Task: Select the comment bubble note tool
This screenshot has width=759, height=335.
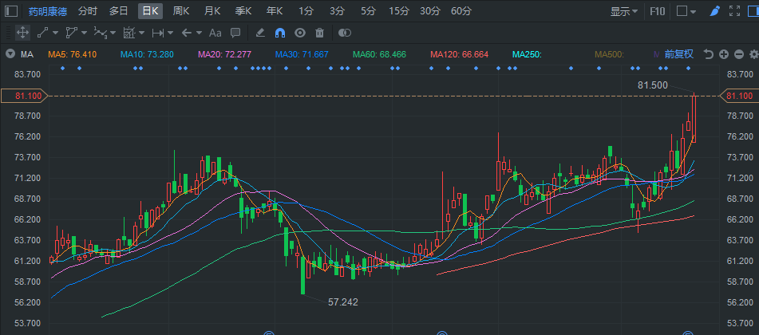Action: (235, 33)
